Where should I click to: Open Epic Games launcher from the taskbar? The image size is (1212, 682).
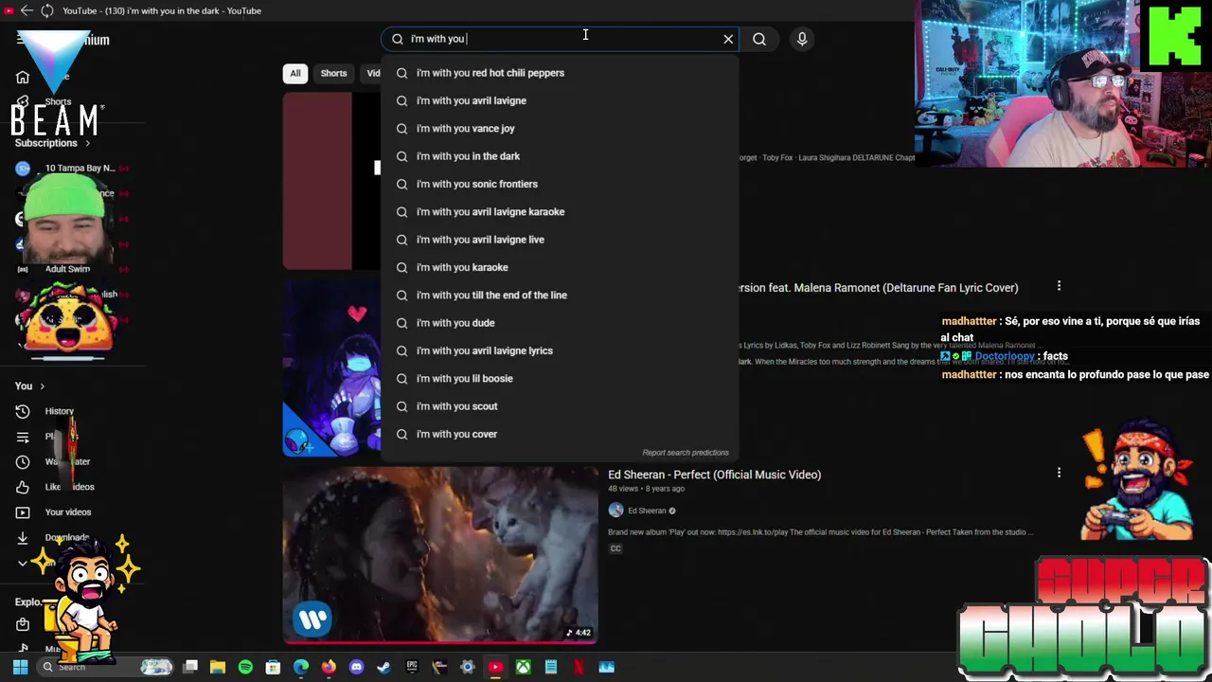point(412,667)
